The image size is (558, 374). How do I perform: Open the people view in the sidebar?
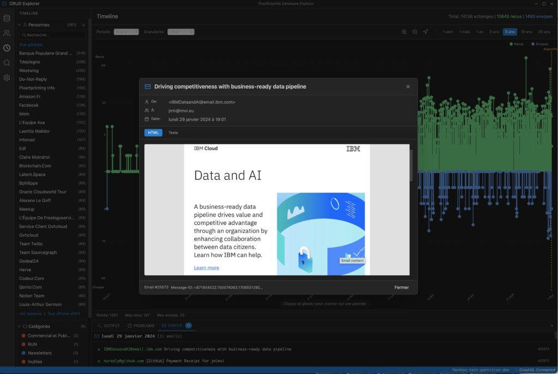coord(7,33)
